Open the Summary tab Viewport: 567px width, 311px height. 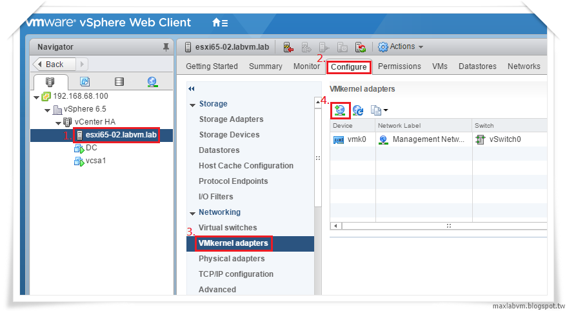tap(265, 66)
